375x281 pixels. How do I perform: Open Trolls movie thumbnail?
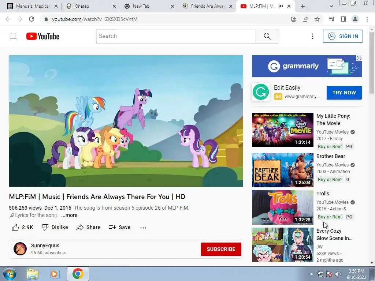coord(282,207)
